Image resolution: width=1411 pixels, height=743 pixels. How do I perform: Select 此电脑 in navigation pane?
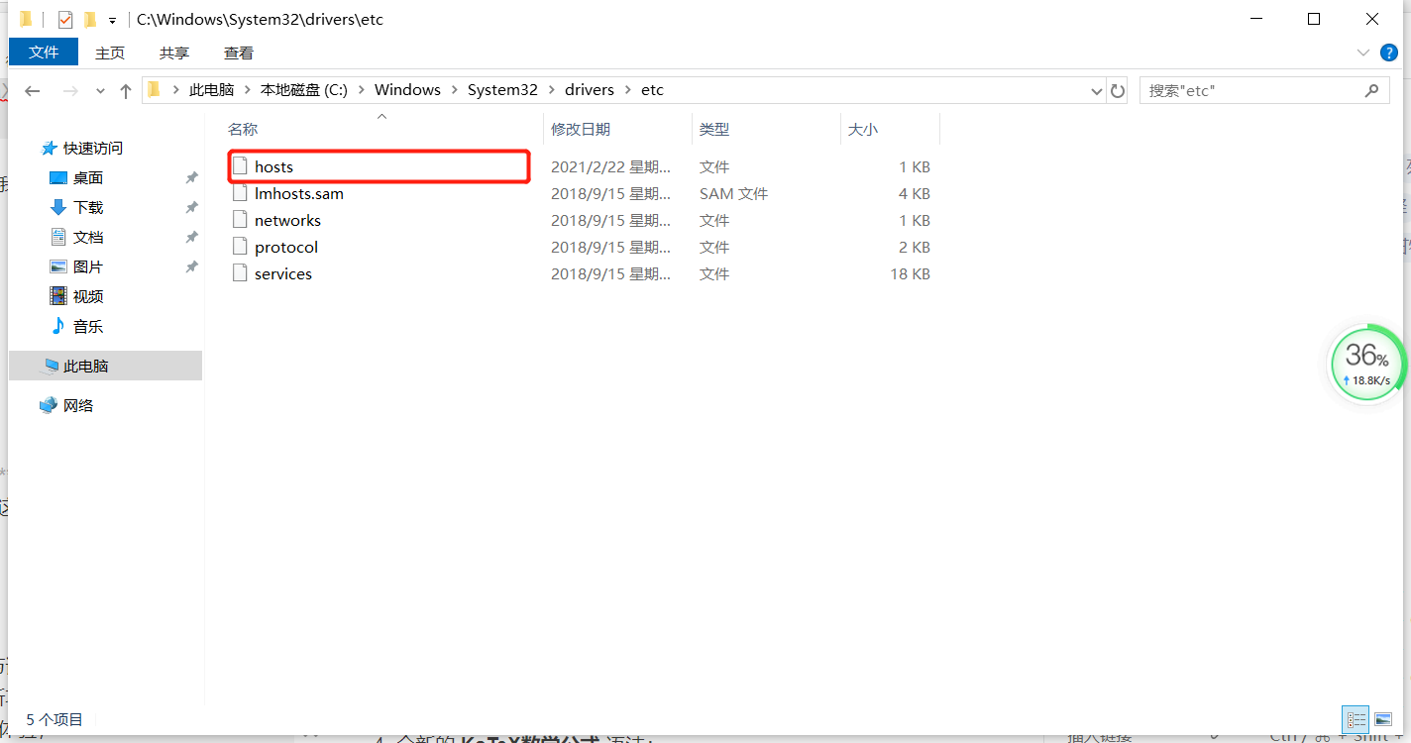tap(105, 366)
